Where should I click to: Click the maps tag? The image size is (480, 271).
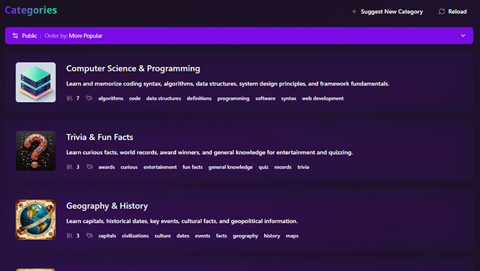pos(292,236)
